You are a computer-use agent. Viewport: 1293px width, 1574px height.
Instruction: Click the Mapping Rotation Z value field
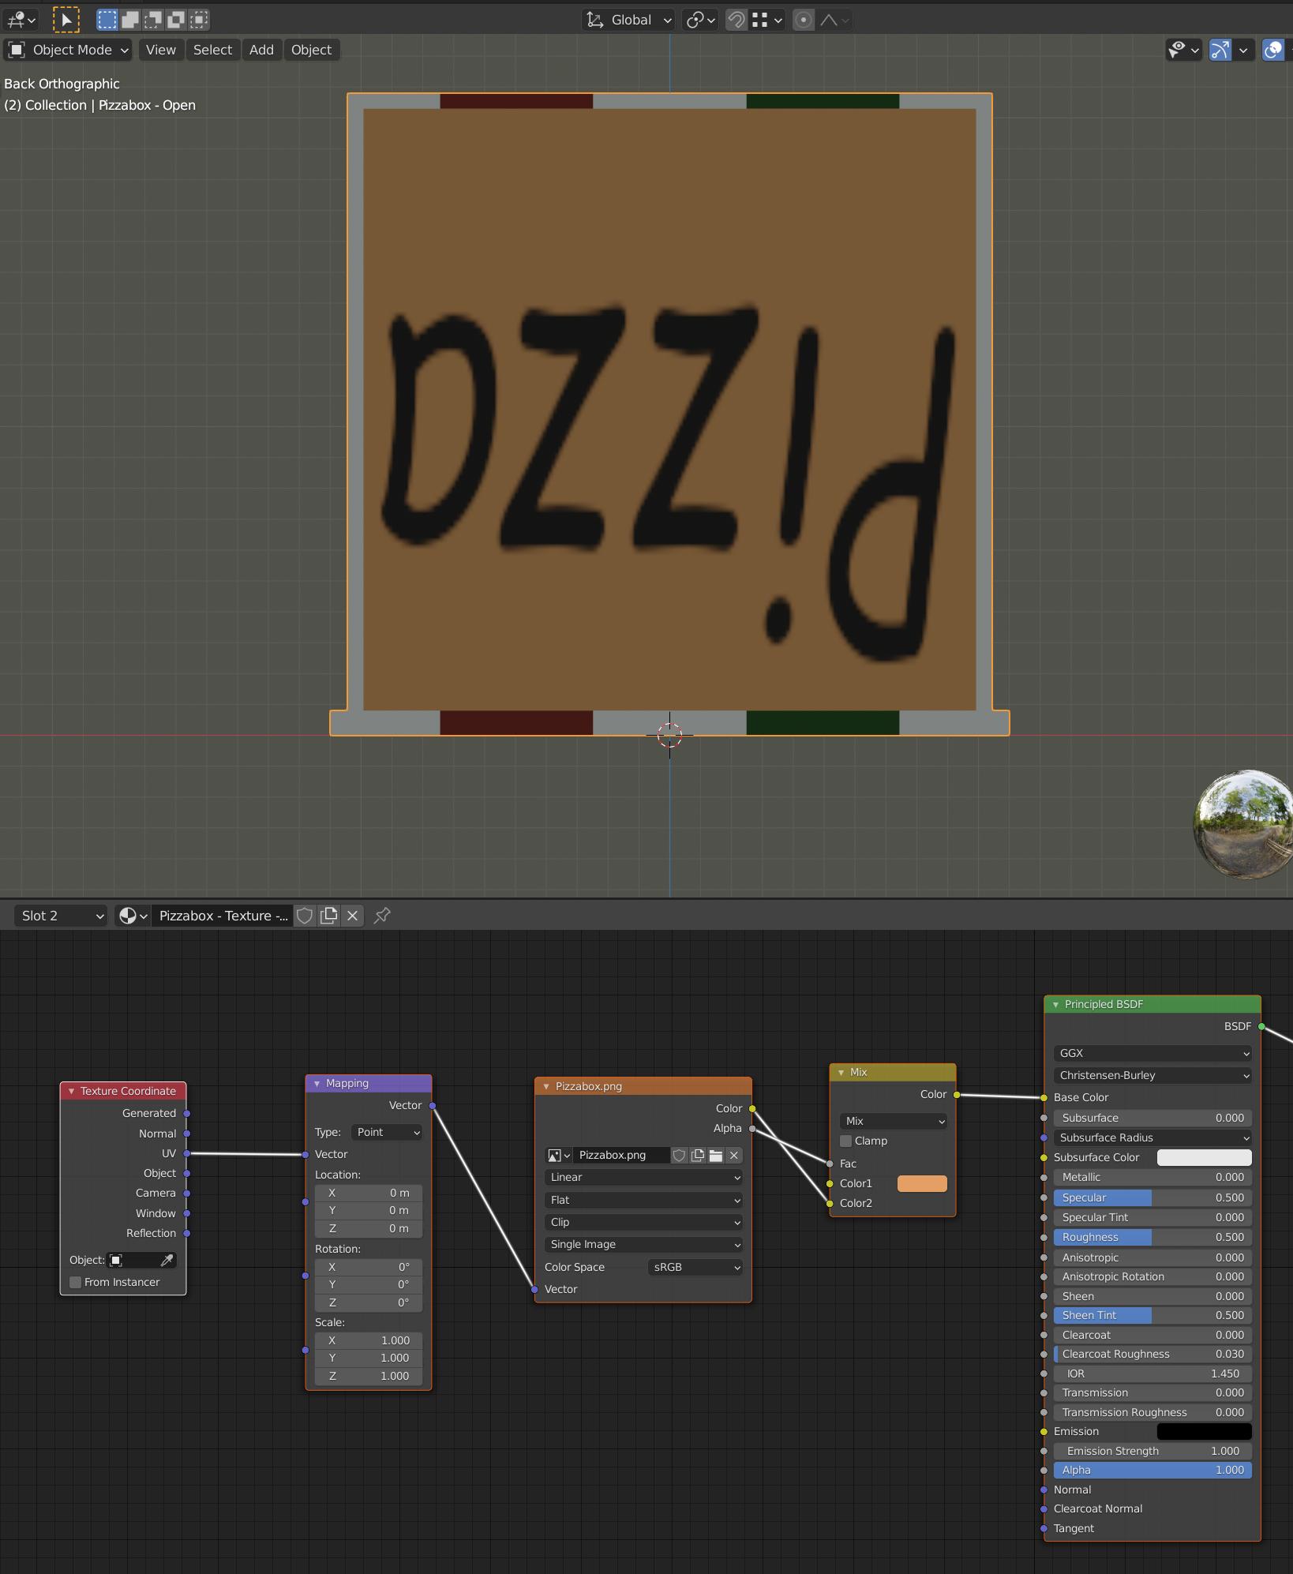tap(368, 1302)
